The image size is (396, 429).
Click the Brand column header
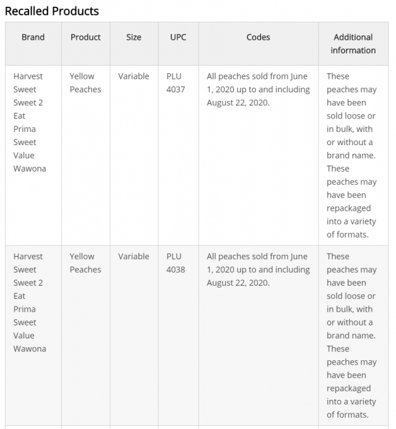[x=33, y=37]
